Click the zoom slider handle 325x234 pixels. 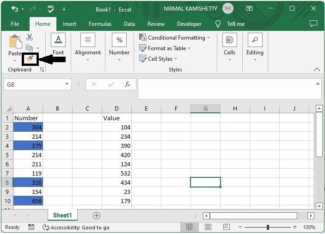click(268, 227)
